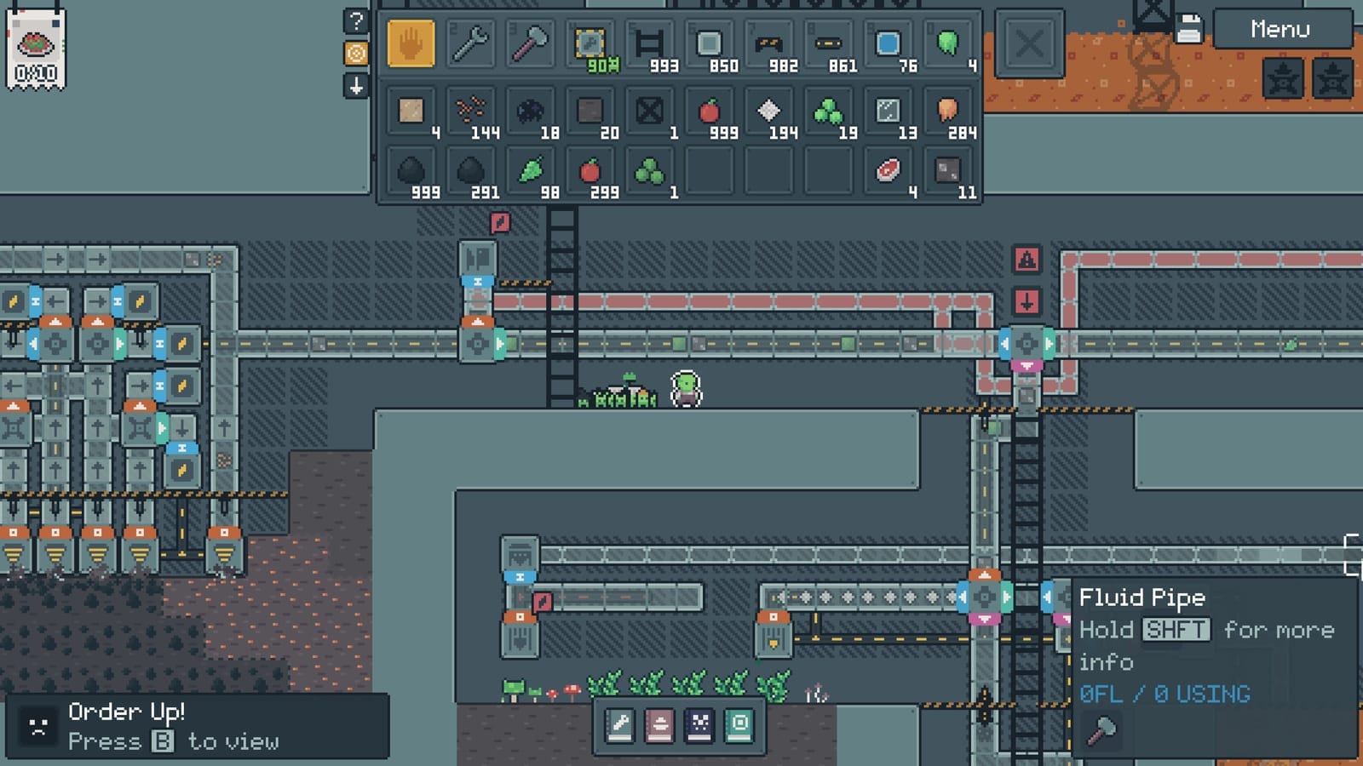Viewport: 1363px width, 766px height.
Task: Open the question mark help button
Action: pyautogui.click(x=356, y=21)
